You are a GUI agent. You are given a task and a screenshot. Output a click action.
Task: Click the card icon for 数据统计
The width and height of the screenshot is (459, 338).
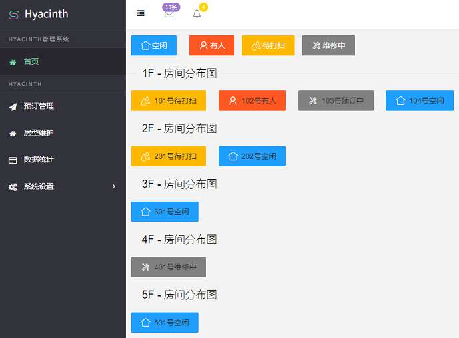[13, 160]
